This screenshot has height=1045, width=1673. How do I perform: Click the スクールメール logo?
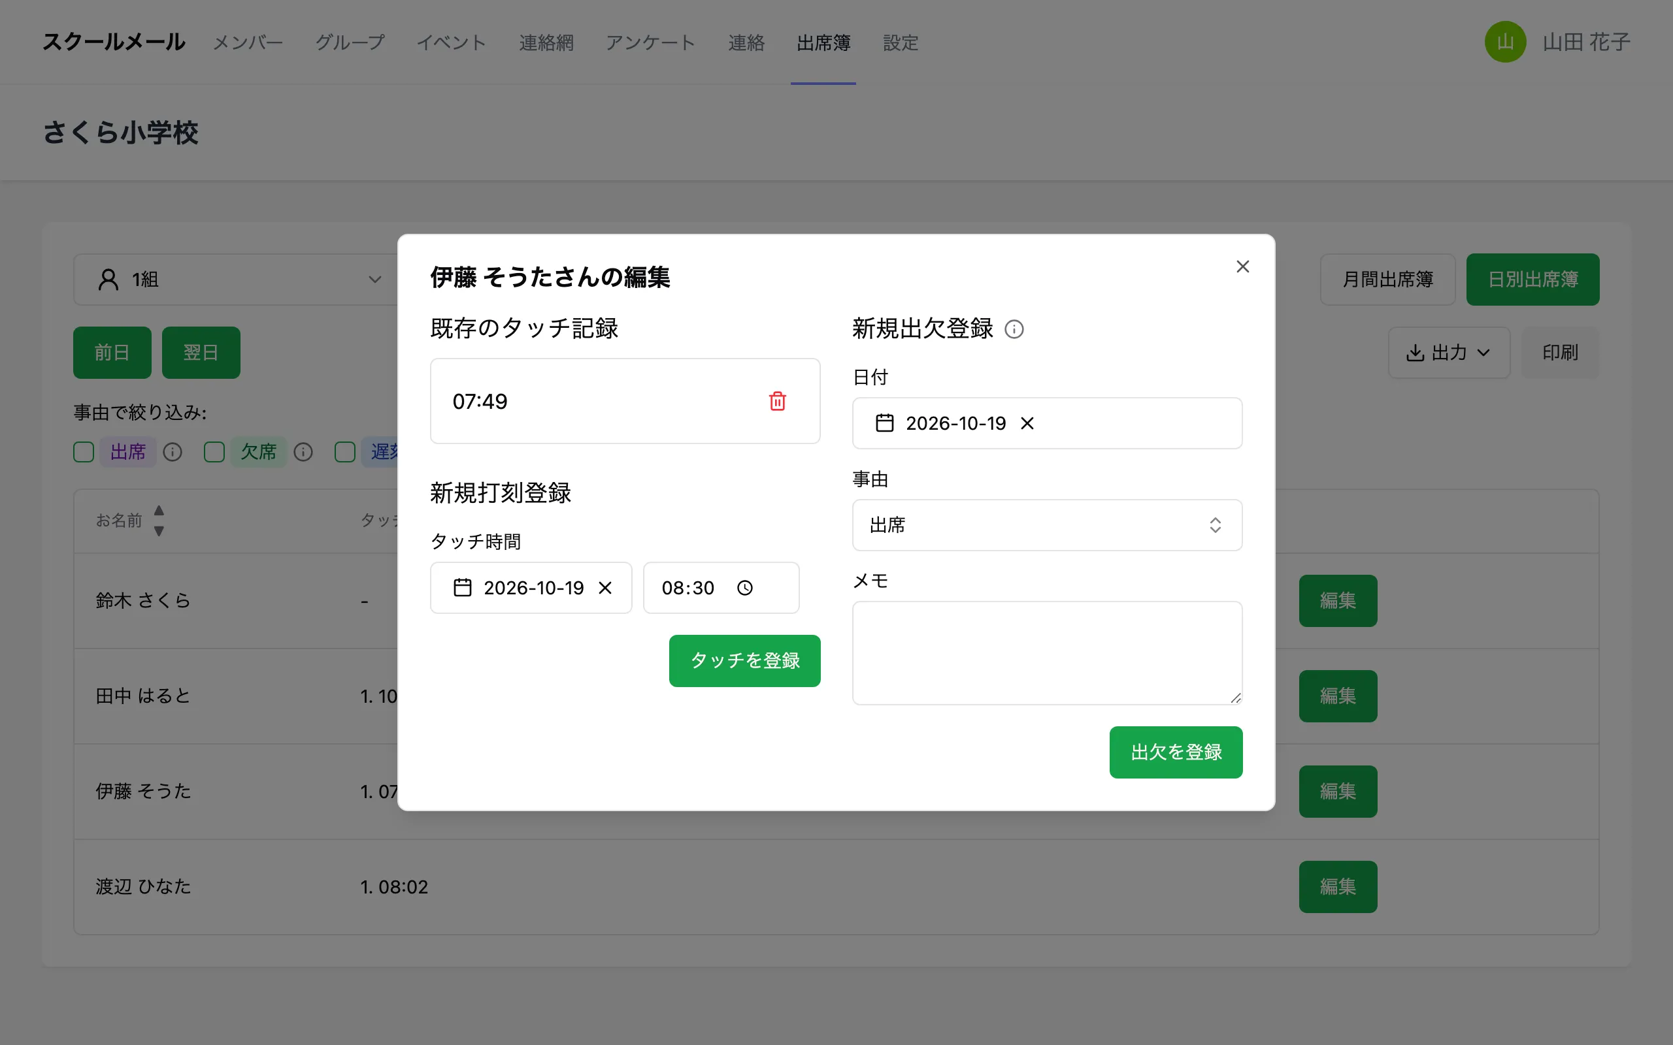tap(114, 42)
